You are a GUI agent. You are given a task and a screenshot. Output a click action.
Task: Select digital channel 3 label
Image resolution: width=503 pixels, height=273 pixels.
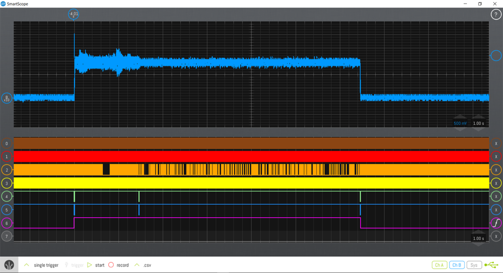[x=7, y=184]
